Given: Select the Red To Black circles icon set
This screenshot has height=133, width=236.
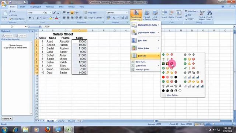Looking at the screenshot, I should point(170,77).
